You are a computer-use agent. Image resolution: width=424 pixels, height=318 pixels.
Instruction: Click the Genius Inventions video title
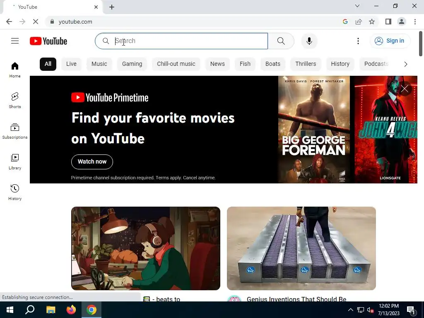tap(296, 299)
